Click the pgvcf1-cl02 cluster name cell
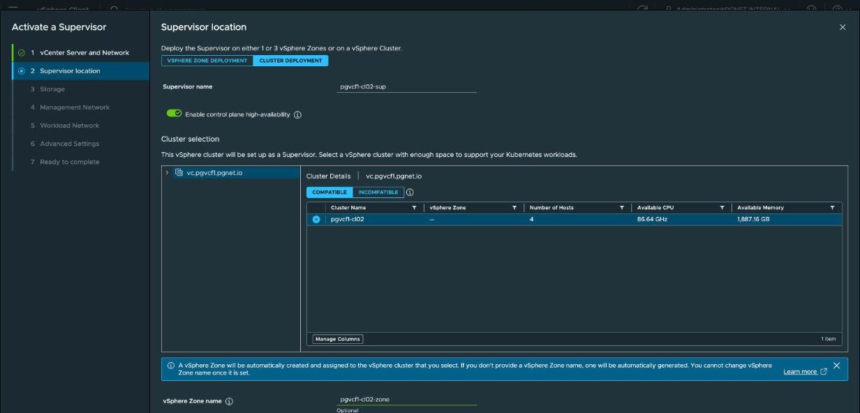This screenshot has height=413, width=860. point(348,219)
